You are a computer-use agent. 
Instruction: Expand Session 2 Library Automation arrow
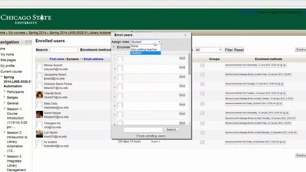[5, 132]
